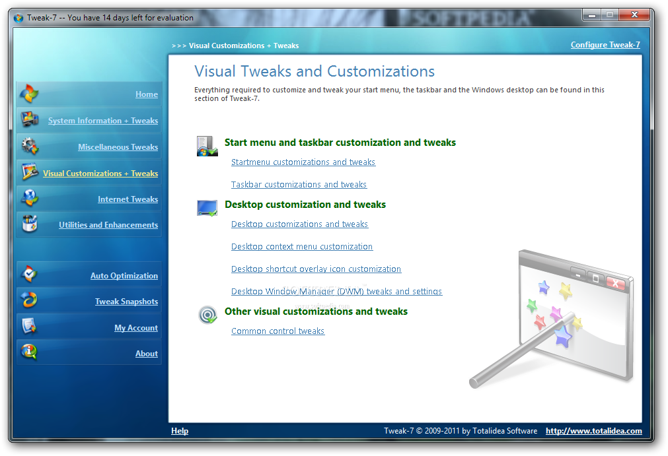Screen dimensions: 668x456
Task: Click the Other visual customizations target icon
Action: (208, 315)
